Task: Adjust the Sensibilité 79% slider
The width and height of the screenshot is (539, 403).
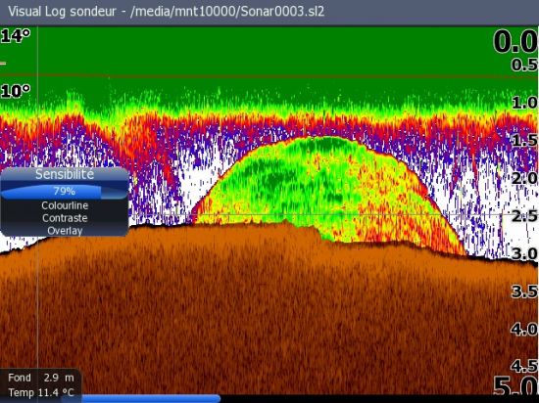Action: 65,192
